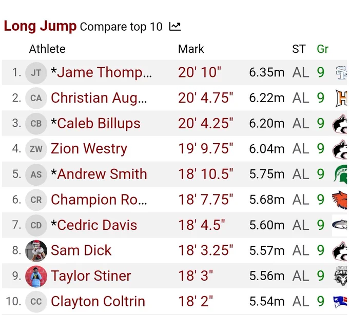Open Jame Thompson's athlete page

tap(102, 72)
